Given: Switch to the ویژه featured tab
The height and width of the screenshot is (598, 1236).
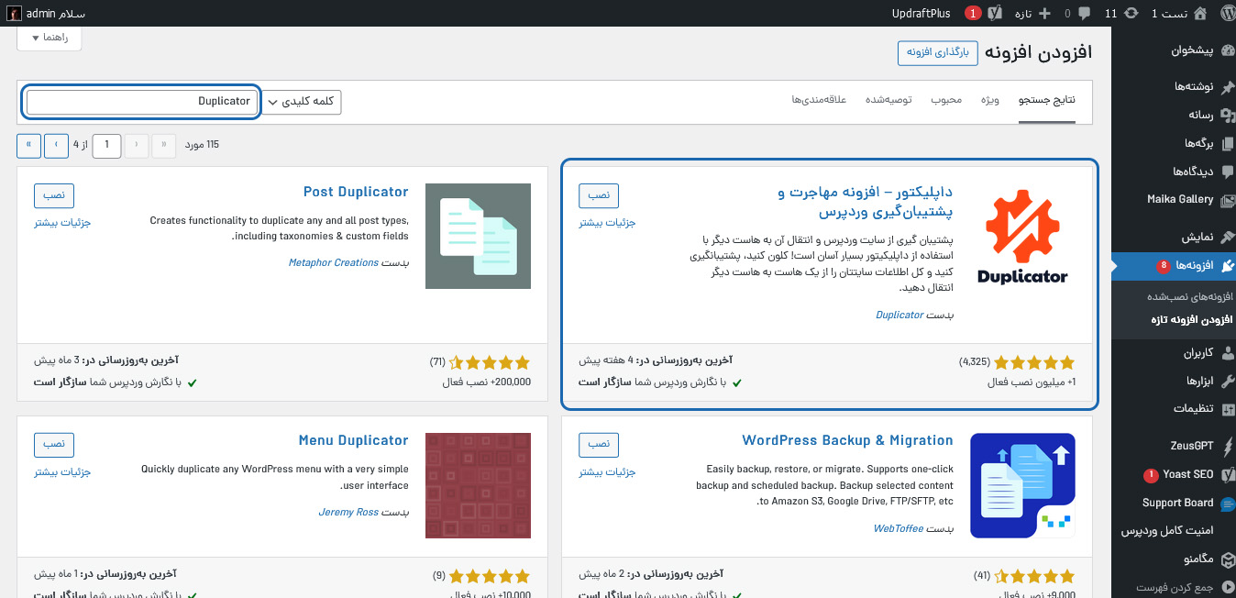Looking at the screenshot, I should [x=989, y=100].
